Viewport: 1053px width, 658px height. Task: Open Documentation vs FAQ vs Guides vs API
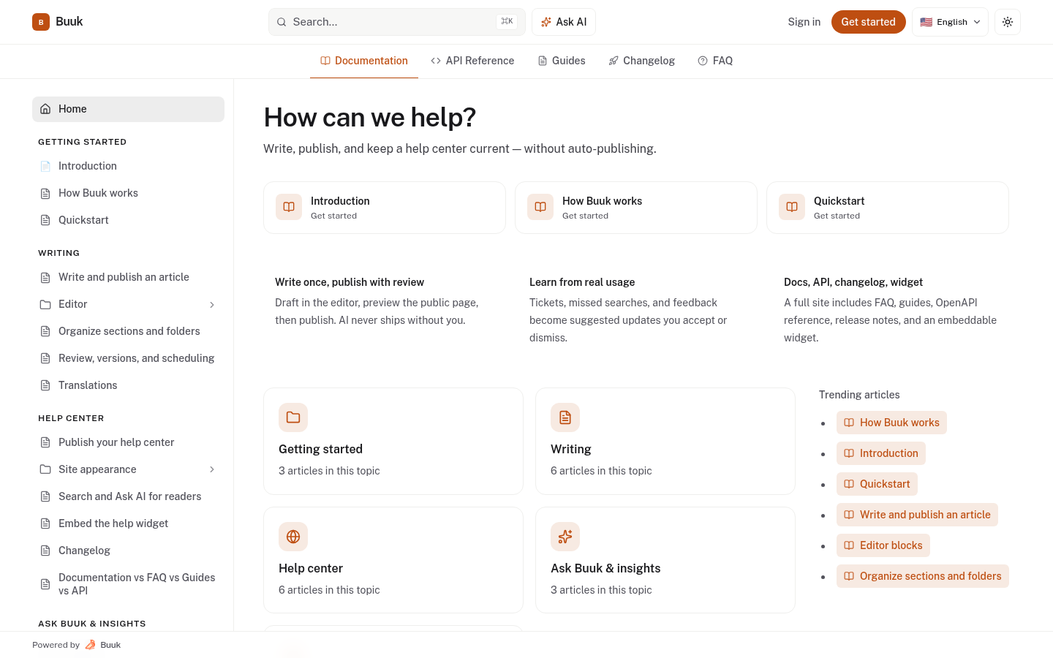128,584
